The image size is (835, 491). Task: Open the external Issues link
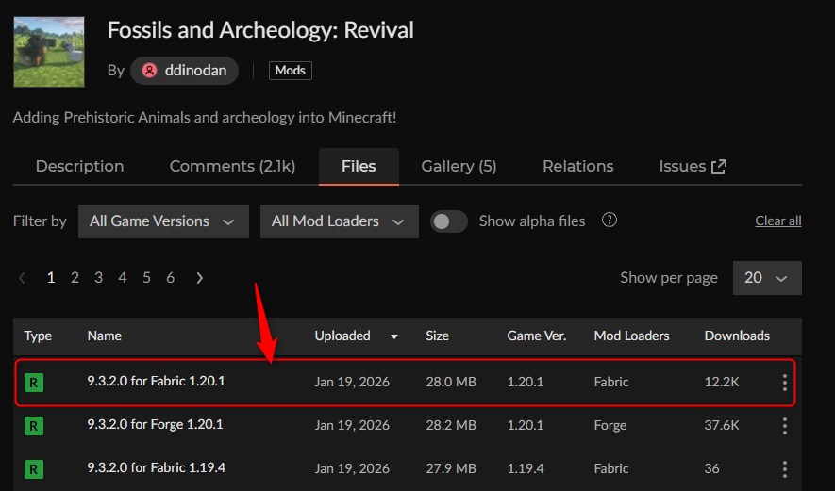[x=693, y=167]
